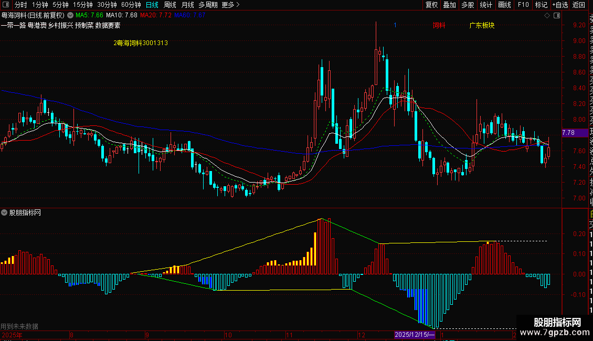Click the 返回 back button
Screen dimensions: 593x341
tap(579, 5)
